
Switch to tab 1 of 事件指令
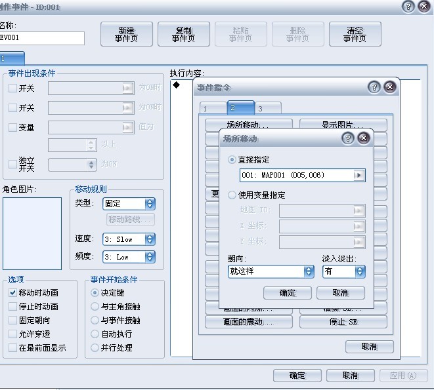click(213, 109)
